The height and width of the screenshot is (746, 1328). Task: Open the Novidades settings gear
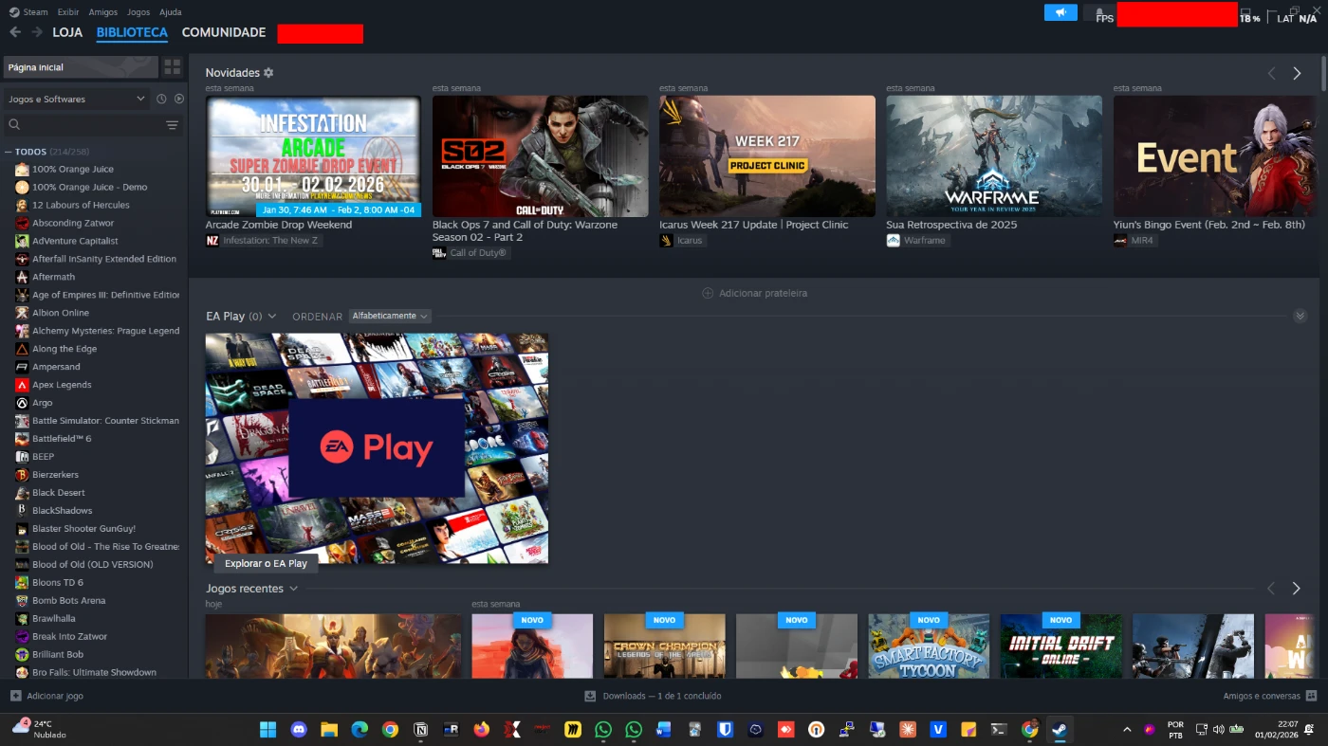click(x=268, y=73)
